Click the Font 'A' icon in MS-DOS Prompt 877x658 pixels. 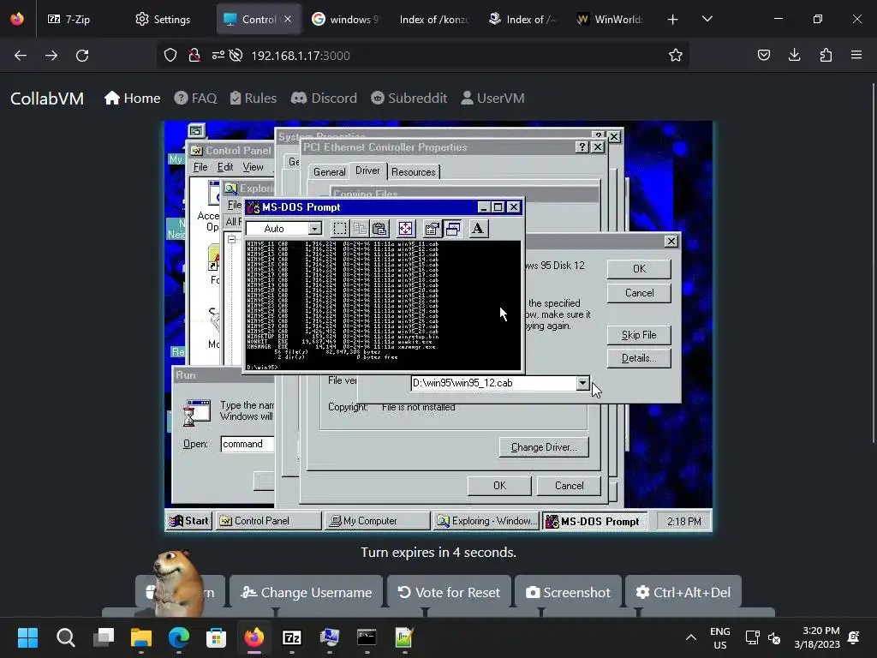478,228
